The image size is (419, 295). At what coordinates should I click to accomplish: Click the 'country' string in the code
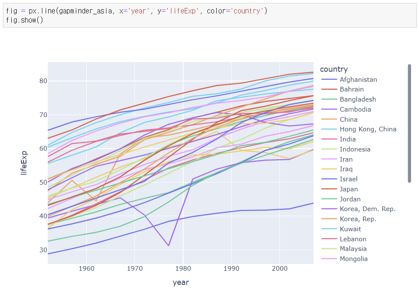click(247, 11)
